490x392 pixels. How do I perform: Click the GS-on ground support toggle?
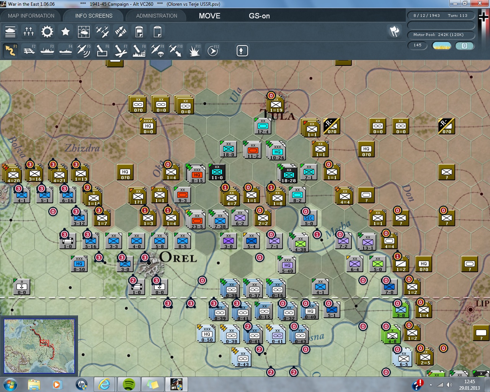point(259,16)
